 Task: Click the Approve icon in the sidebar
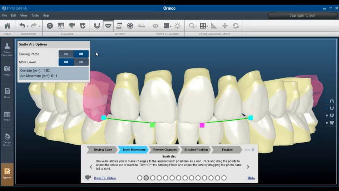(x=7, y=172)
